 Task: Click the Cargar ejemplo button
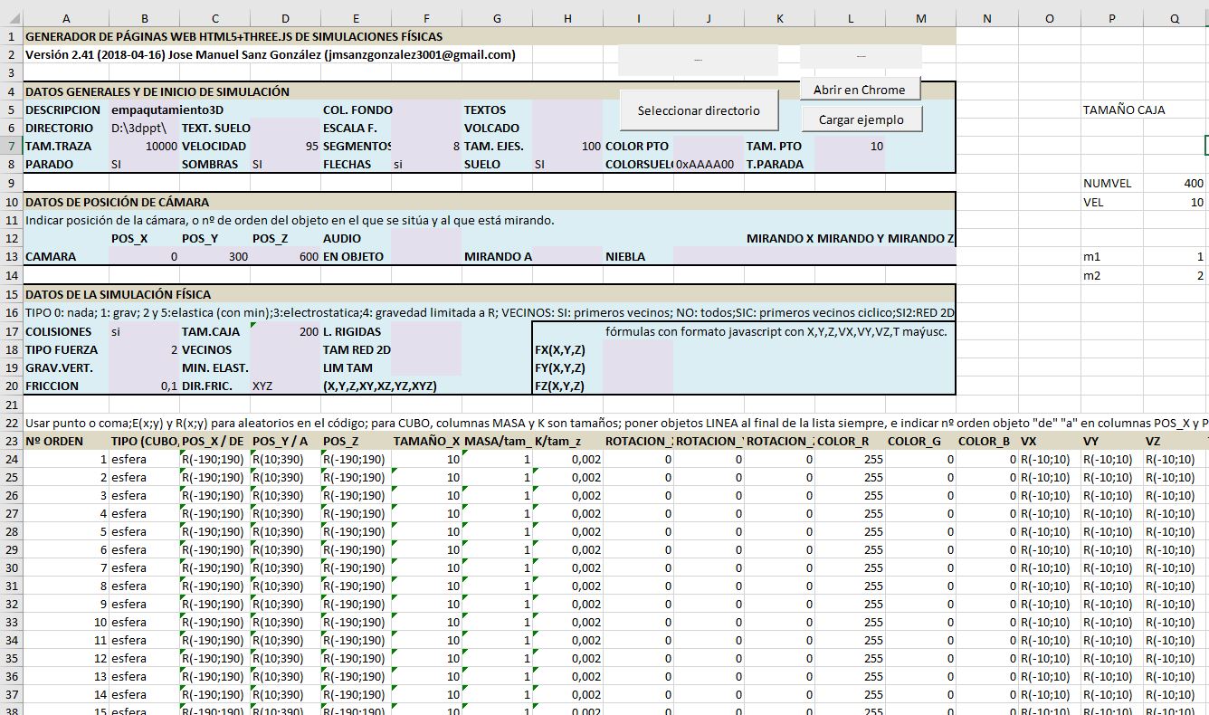861,119
